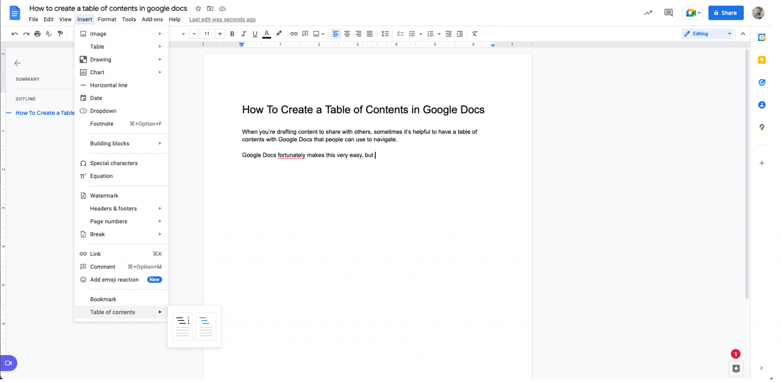Open the highlight color picker
Viewport: 782px width, 382px height.
pyautogui.click(x=278, y=34)
